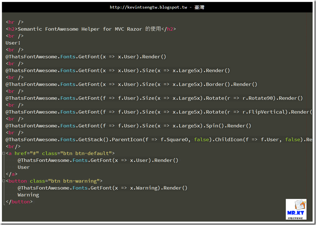Select the line containing 'Border().Render()'

pyautogui.click(x=131, y=84)
